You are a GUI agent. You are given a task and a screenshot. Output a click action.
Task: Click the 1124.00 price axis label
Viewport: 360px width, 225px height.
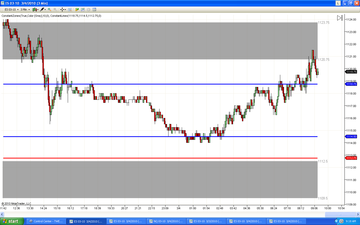point(351,19)
